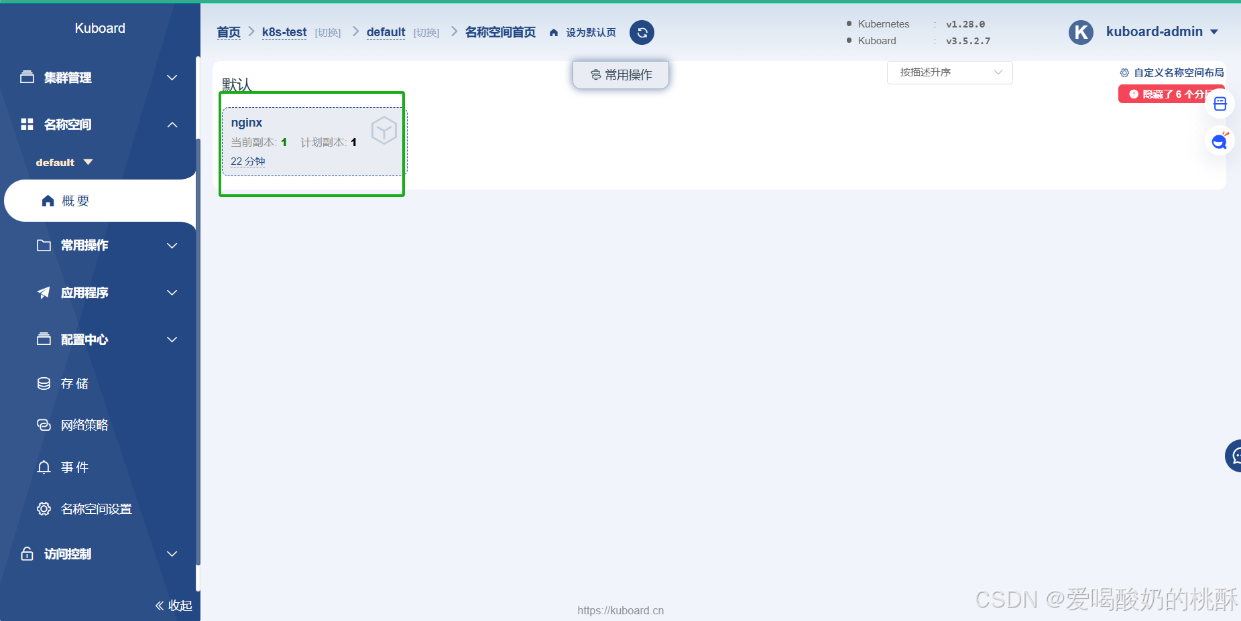Click 切换 next to default breadcrumb
The width and height of the screenshot is (1241, 621).
click(x=426, y=33)
